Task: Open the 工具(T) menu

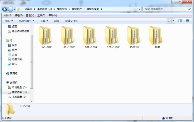Action: coord(41,15)
